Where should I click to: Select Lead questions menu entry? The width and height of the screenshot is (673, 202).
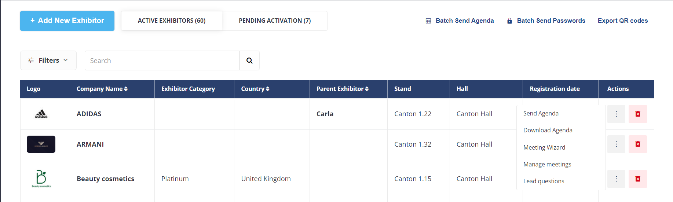coord(544,181)
